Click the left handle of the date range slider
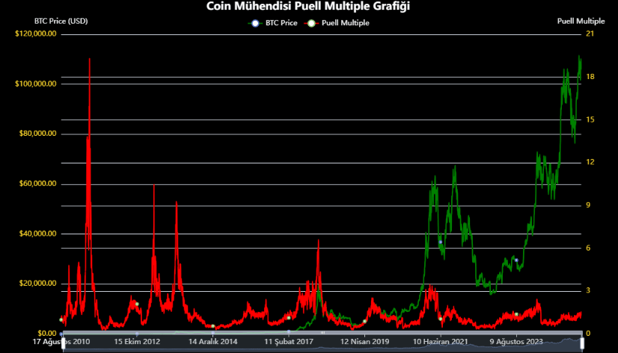618x353 pixels. [x=64, y=343]
